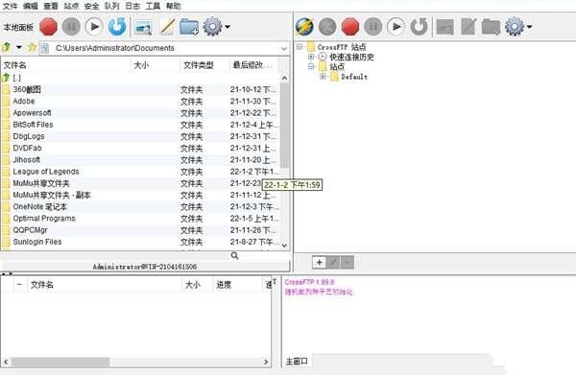Select the 360截图 folder
Viewport: 576px width, 375px height.
click(x=140, y=89)
